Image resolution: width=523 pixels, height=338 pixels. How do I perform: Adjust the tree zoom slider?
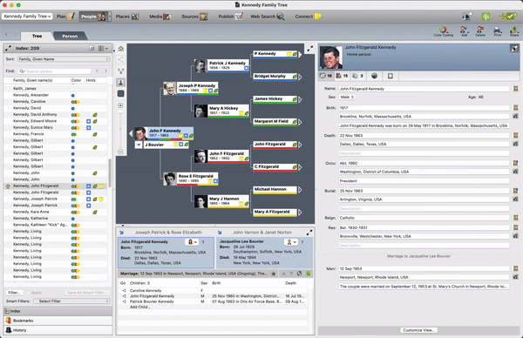[x=121, y=129]
